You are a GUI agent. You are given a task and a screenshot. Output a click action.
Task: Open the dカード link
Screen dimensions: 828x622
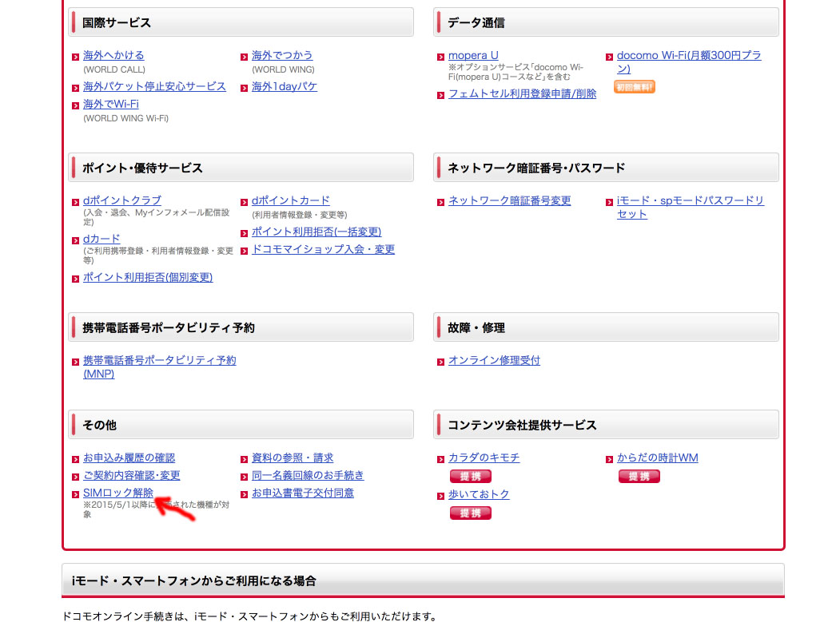click(102, 239)
